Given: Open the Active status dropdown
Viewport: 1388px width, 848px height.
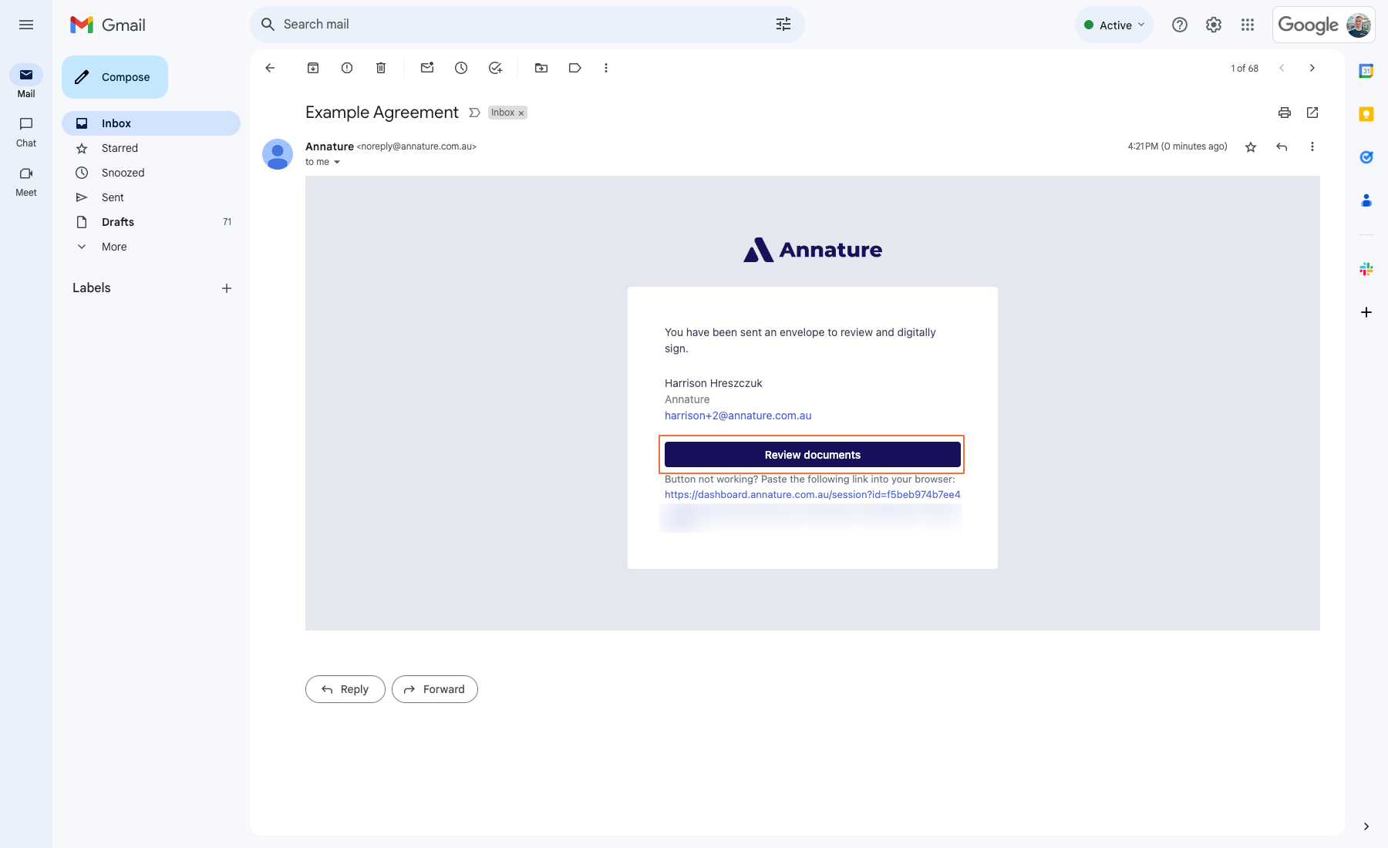Looking at the screenshot, I should (x=1113, y=25).
